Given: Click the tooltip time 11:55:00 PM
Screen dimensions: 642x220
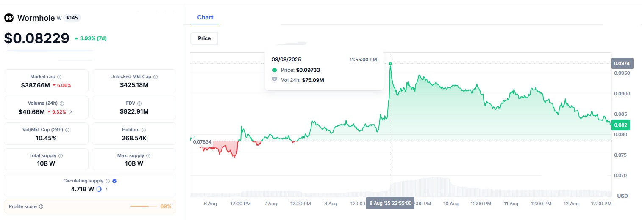Looking at the screenshot, I should [363, 60].
